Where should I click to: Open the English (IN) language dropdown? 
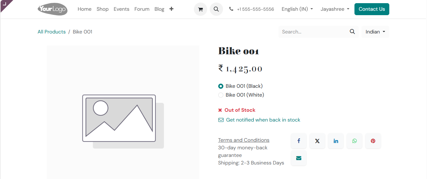coord(297,9)
